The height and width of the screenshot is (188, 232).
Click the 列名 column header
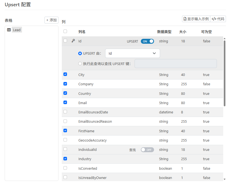point(82,32)
